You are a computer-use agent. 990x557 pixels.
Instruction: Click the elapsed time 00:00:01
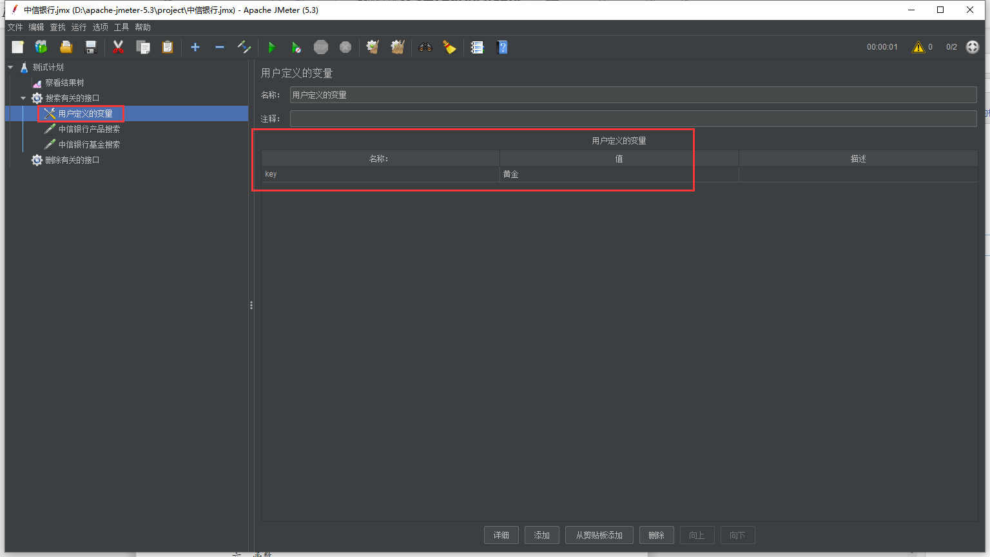point(882,47)
